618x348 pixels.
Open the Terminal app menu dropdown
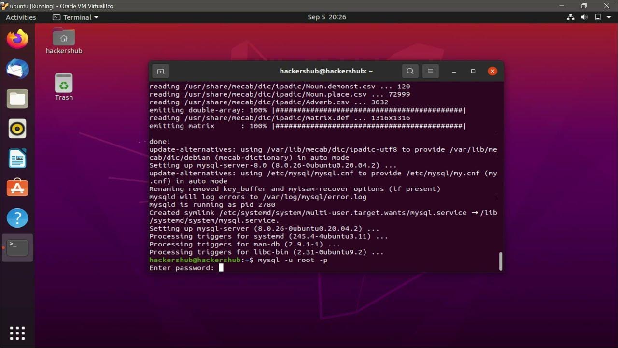(x=75, y=17)
